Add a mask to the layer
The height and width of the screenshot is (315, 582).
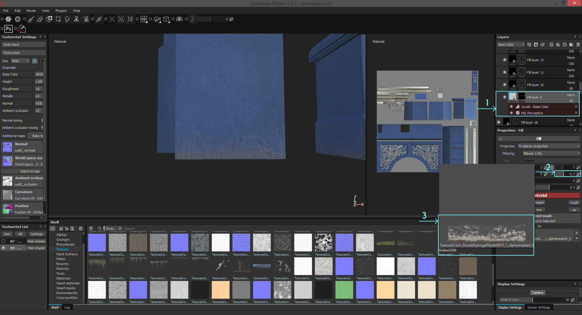tap(536, 45)
